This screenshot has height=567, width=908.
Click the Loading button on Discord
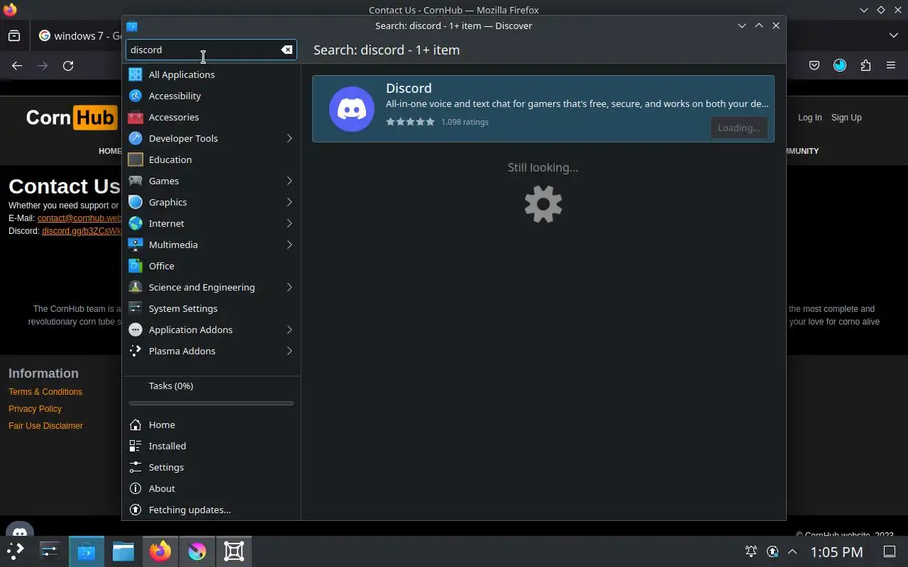coord(738,128)
